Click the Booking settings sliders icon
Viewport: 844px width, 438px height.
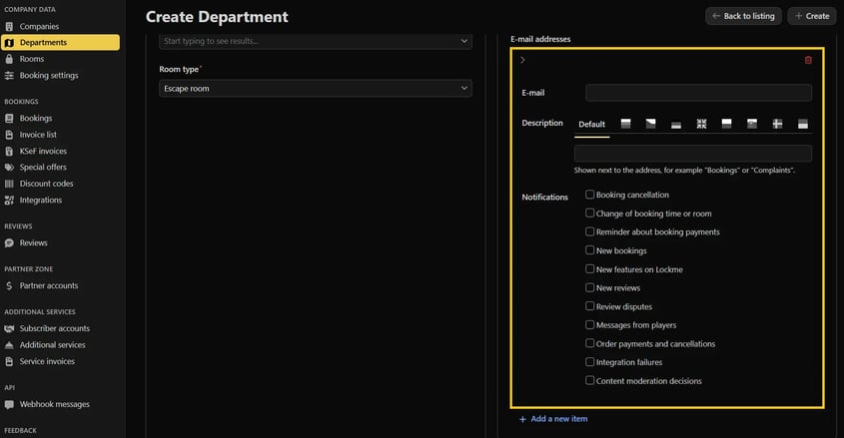point(9,76)
